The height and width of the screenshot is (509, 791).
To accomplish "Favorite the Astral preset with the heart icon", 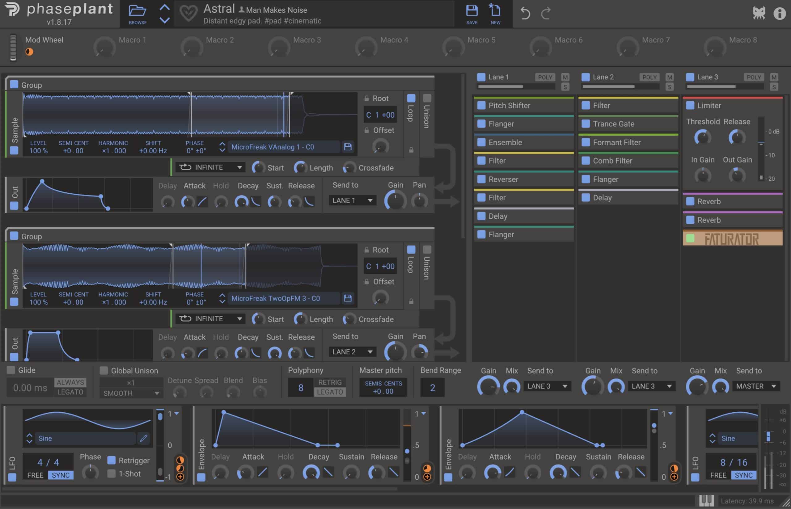I will [188, 14].
